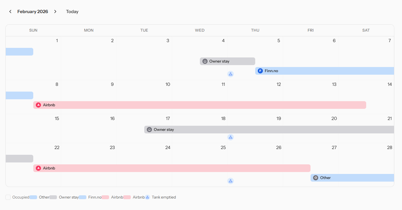Open the tank emptied marker on February 4

click(230, 74)
